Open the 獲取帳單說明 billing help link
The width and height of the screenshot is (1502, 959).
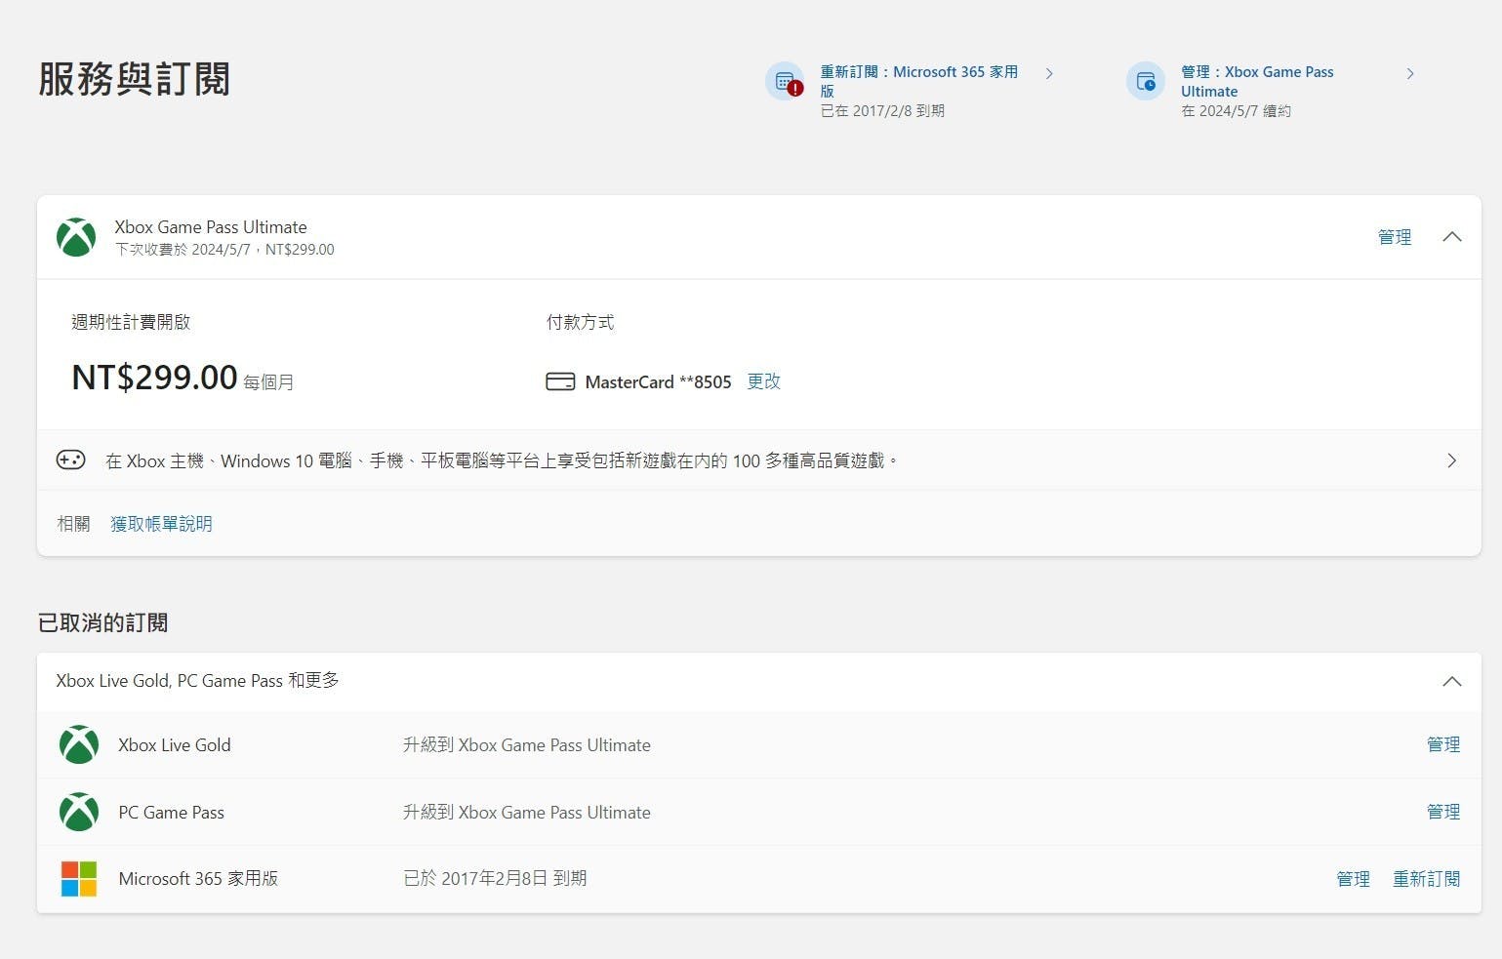161,524
